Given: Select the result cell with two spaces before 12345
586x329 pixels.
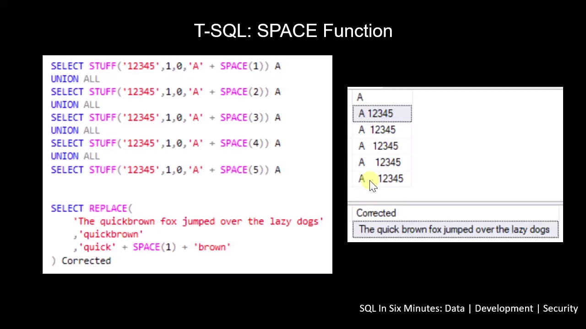Looking at the screenshot, I should point(382,130).
